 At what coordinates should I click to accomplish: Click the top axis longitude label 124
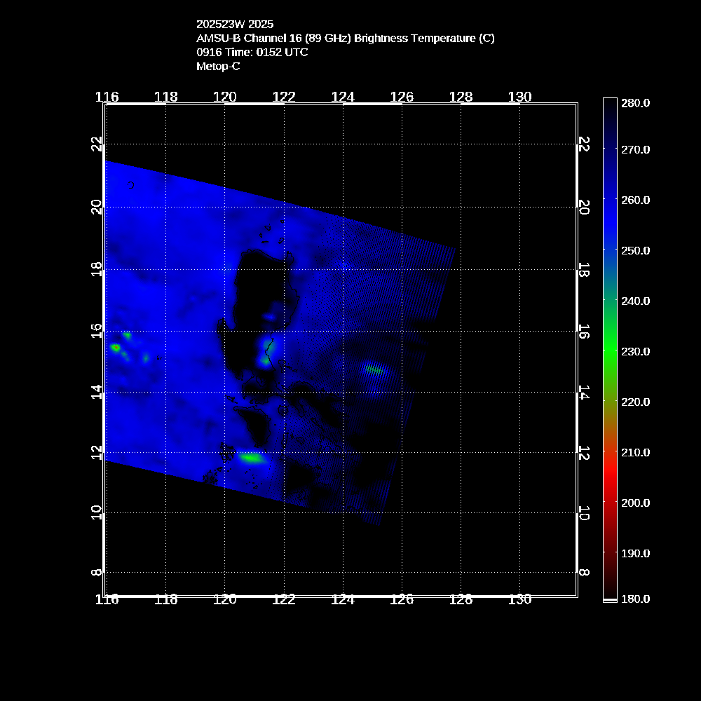[x=343, y=97]
